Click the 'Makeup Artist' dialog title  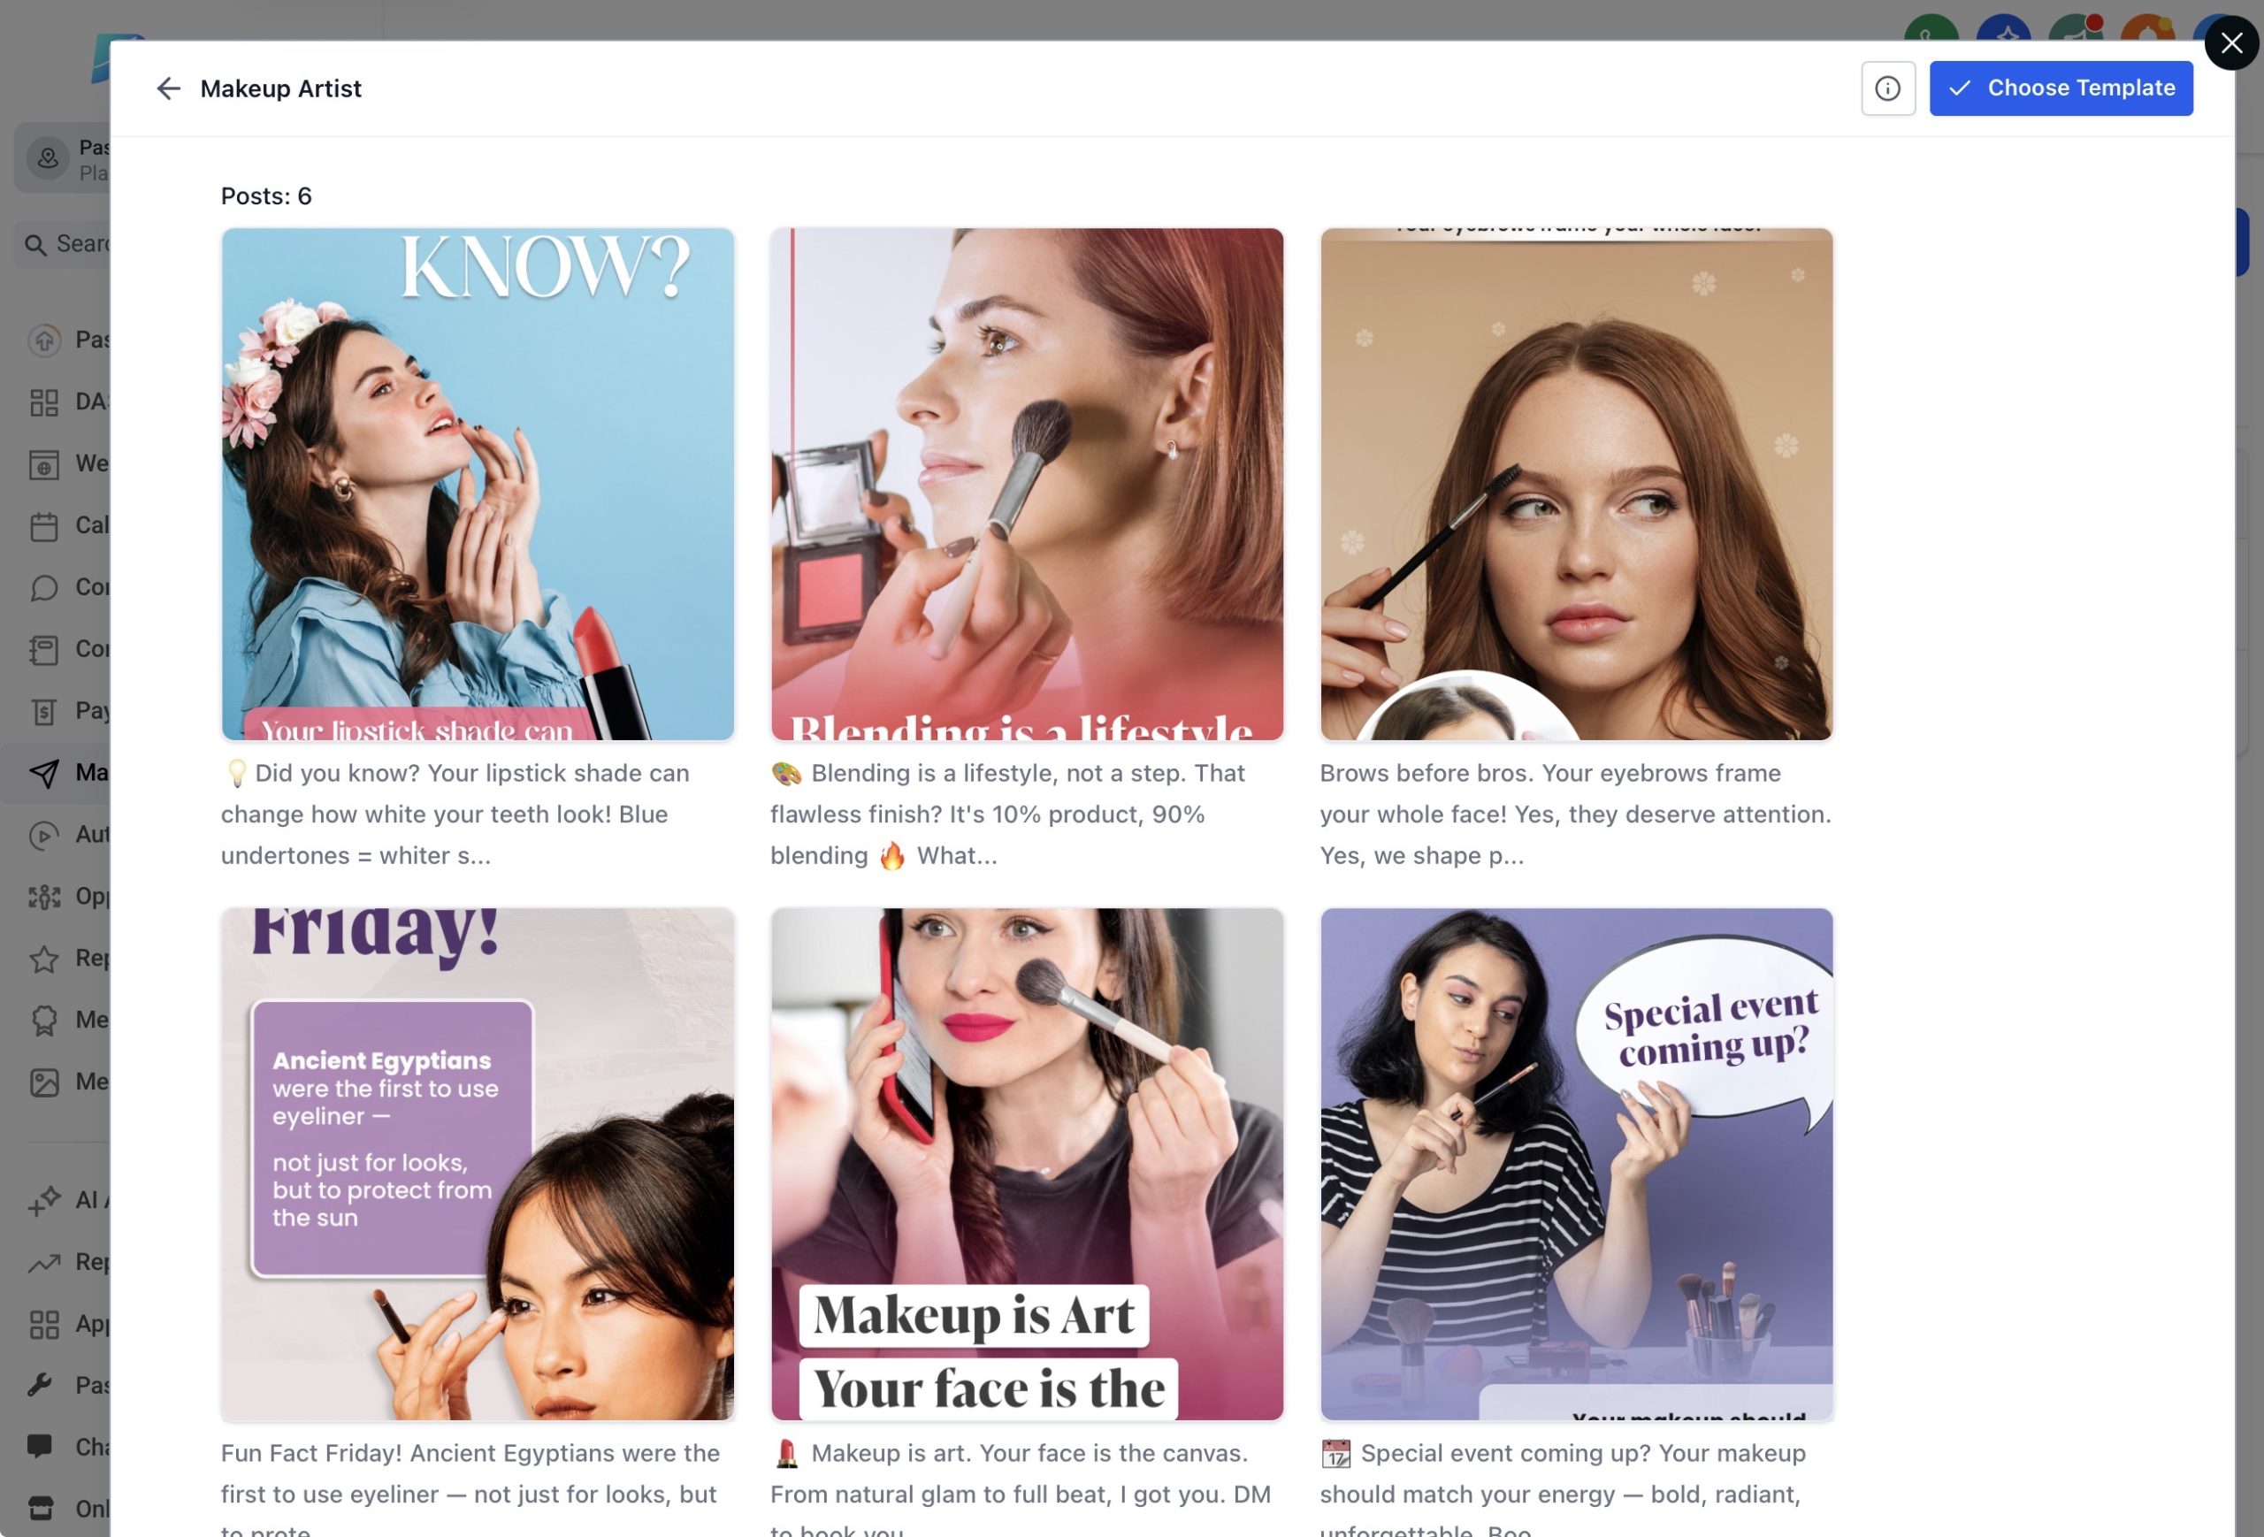coord(280,88)
